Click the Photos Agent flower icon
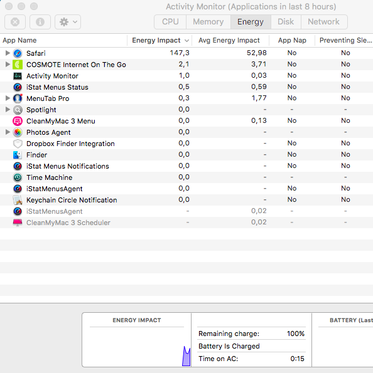This screenshot has width=373, height=373. click(18, 132)
